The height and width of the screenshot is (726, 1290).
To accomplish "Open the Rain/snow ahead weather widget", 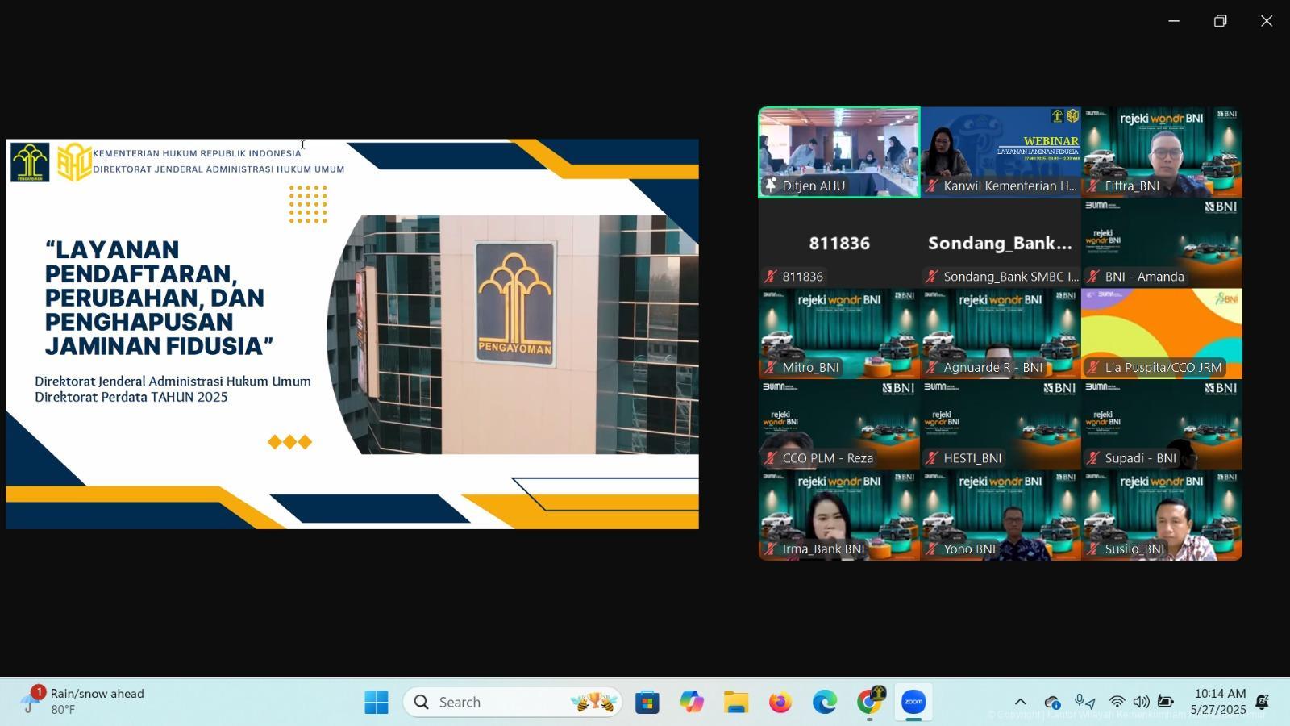I will [83, 701].
